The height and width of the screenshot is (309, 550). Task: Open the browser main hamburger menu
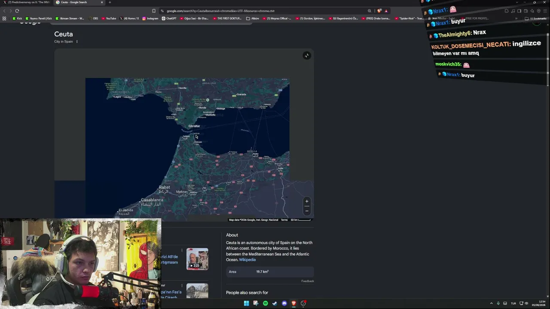click(x=545, y=11)
